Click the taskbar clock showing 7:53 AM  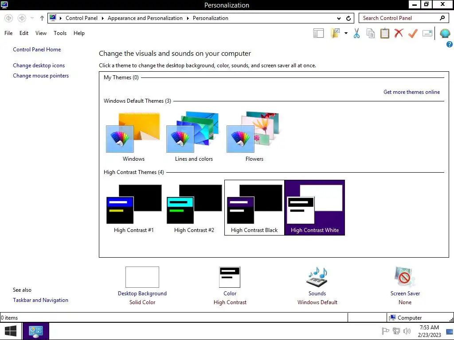[x=429, y=331]
